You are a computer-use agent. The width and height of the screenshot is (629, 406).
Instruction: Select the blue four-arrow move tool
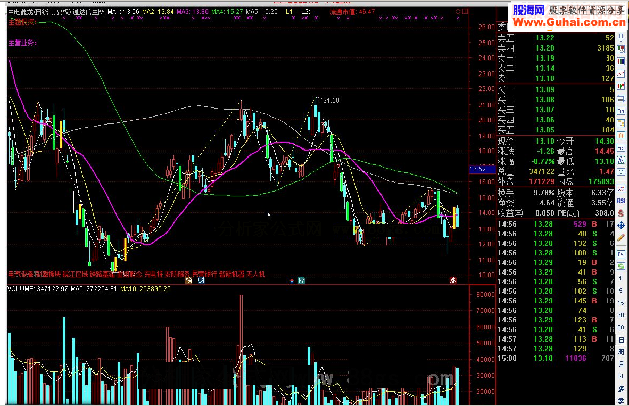point(621,225)
